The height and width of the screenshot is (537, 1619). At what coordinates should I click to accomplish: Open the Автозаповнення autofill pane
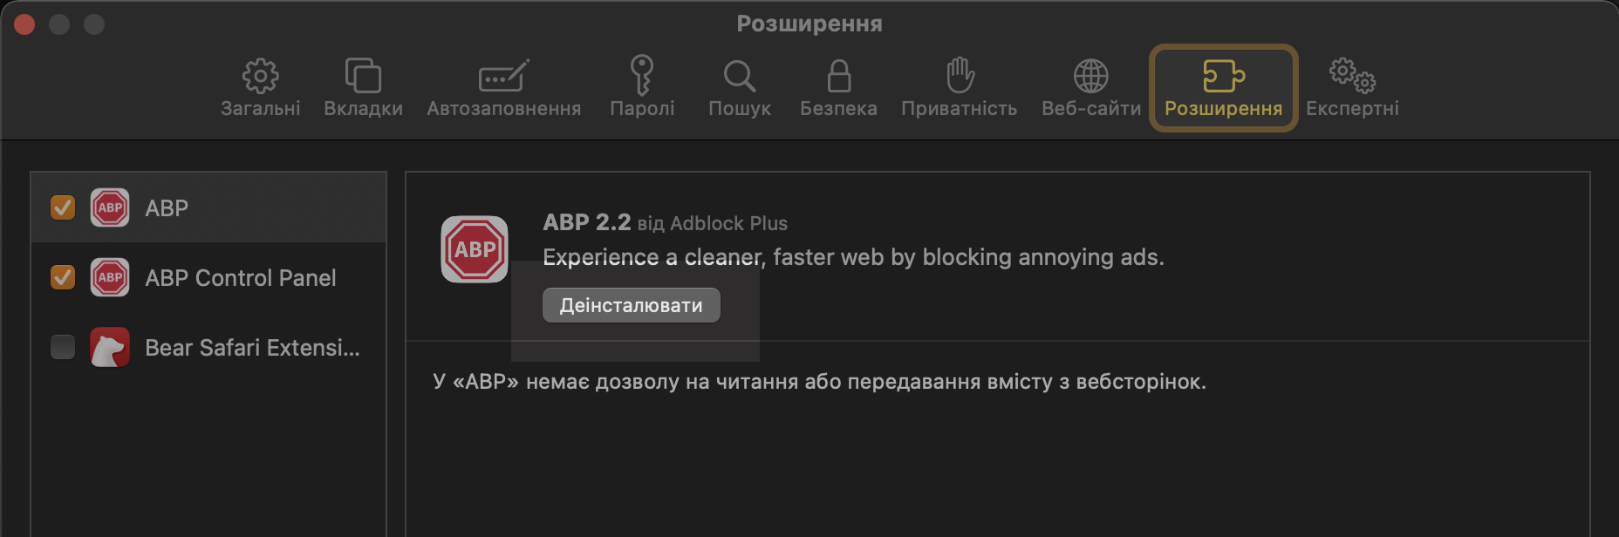[x=503, y=88]
